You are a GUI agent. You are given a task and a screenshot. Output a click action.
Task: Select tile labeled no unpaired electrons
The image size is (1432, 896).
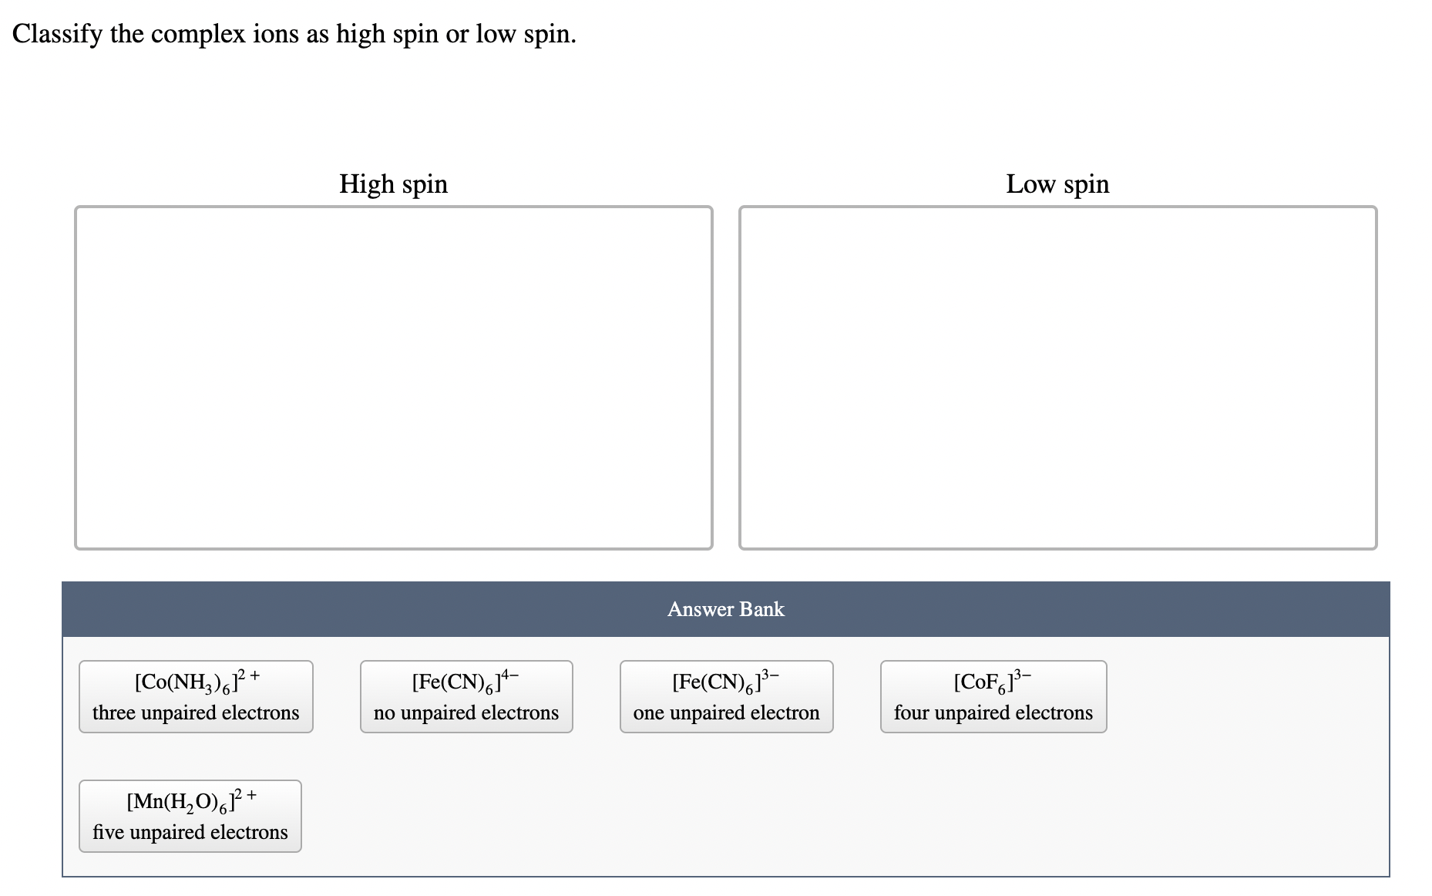(x=466, y=712)
